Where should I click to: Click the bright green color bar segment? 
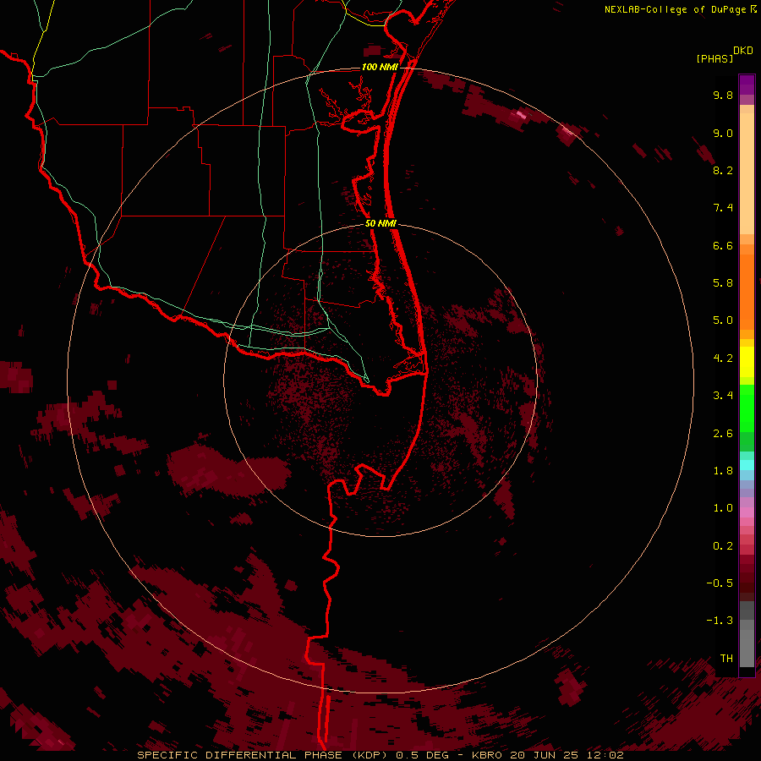747,409
